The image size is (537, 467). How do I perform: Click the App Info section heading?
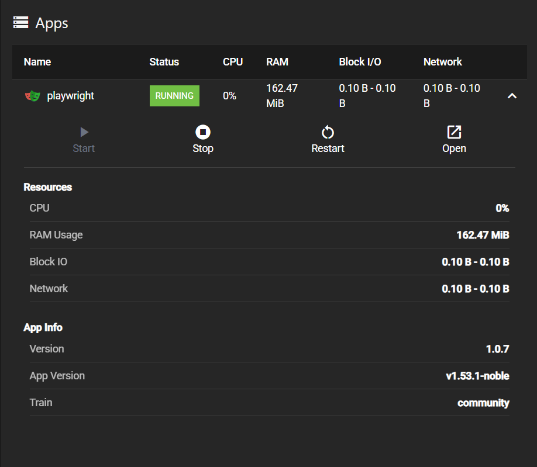click(x=43, y=327)
